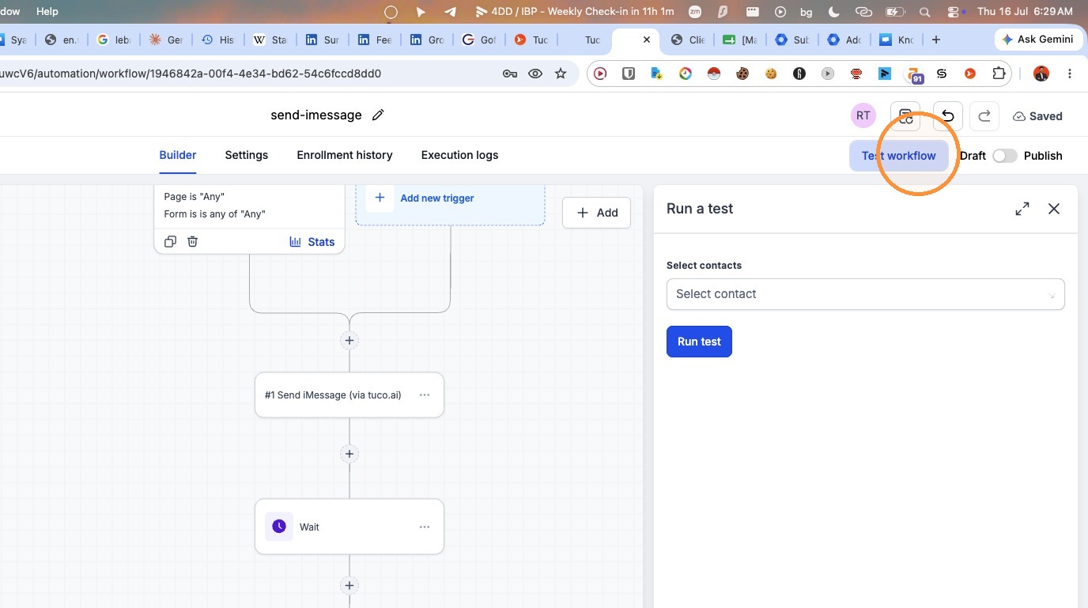
Task: Open Send iMessage step options menu
Action: coord(425,395)
